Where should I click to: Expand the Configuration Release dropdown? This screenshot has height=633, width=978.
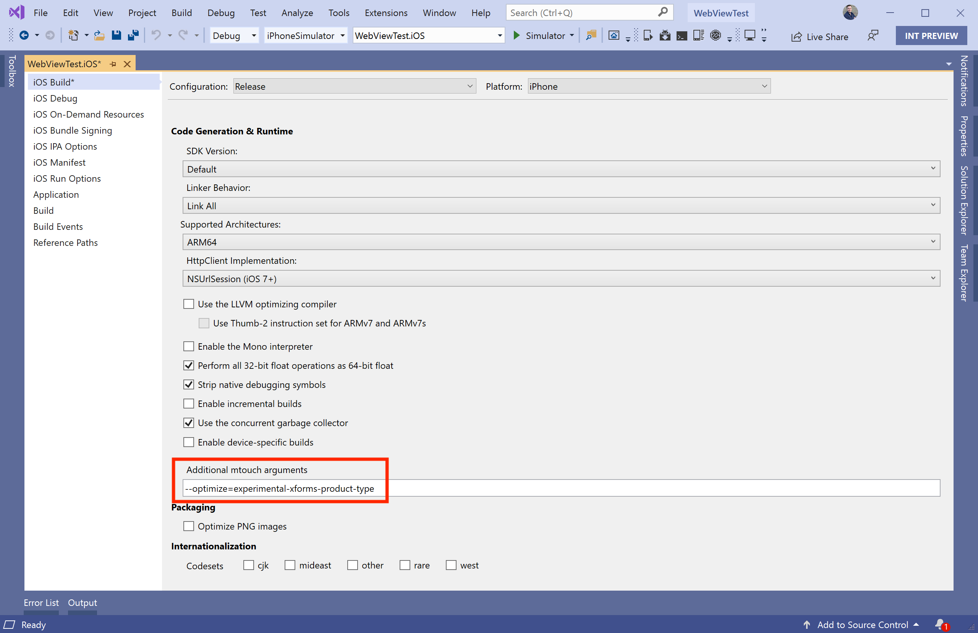[354, 86]
